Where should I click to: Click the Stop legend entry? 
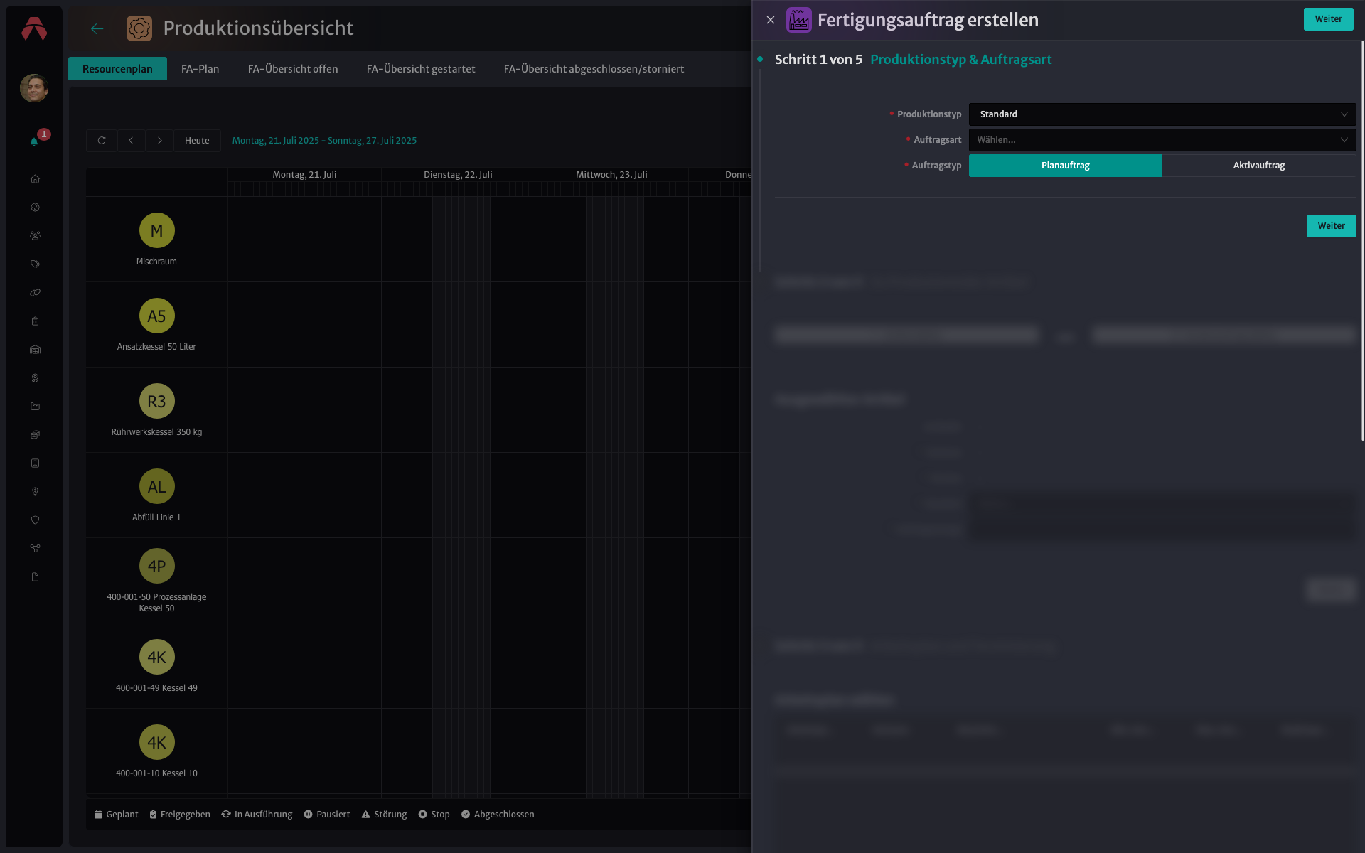click(434, 815)
